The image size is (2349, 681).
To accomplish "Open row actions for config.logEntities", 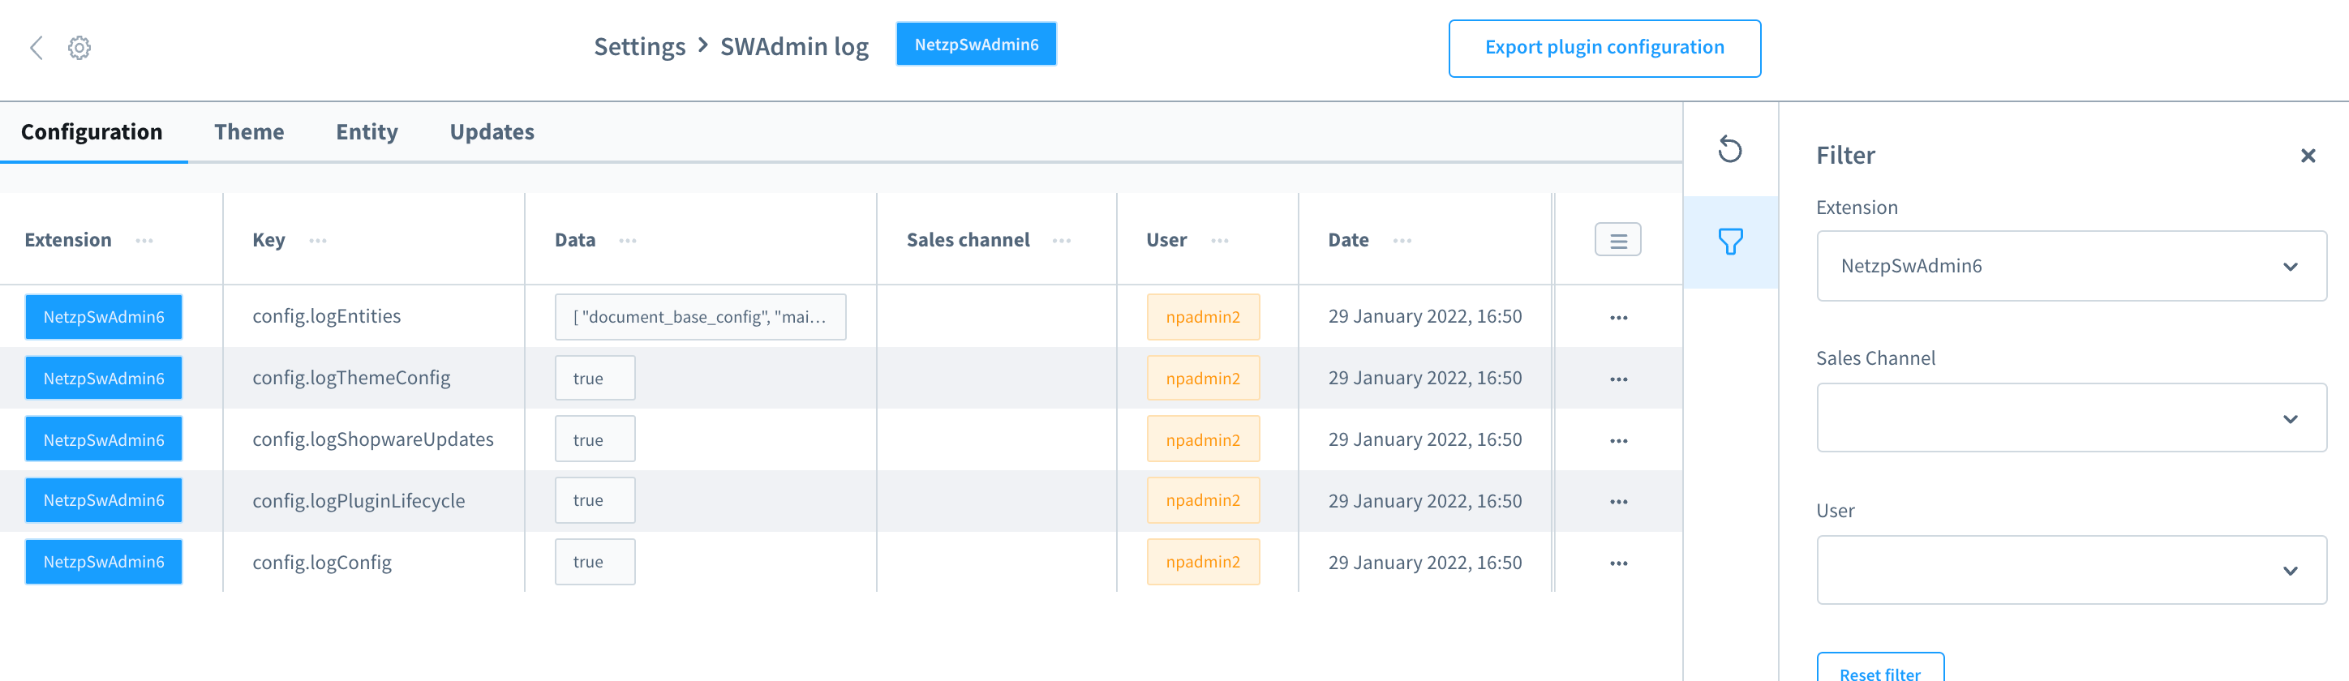I will (1617, 317).
